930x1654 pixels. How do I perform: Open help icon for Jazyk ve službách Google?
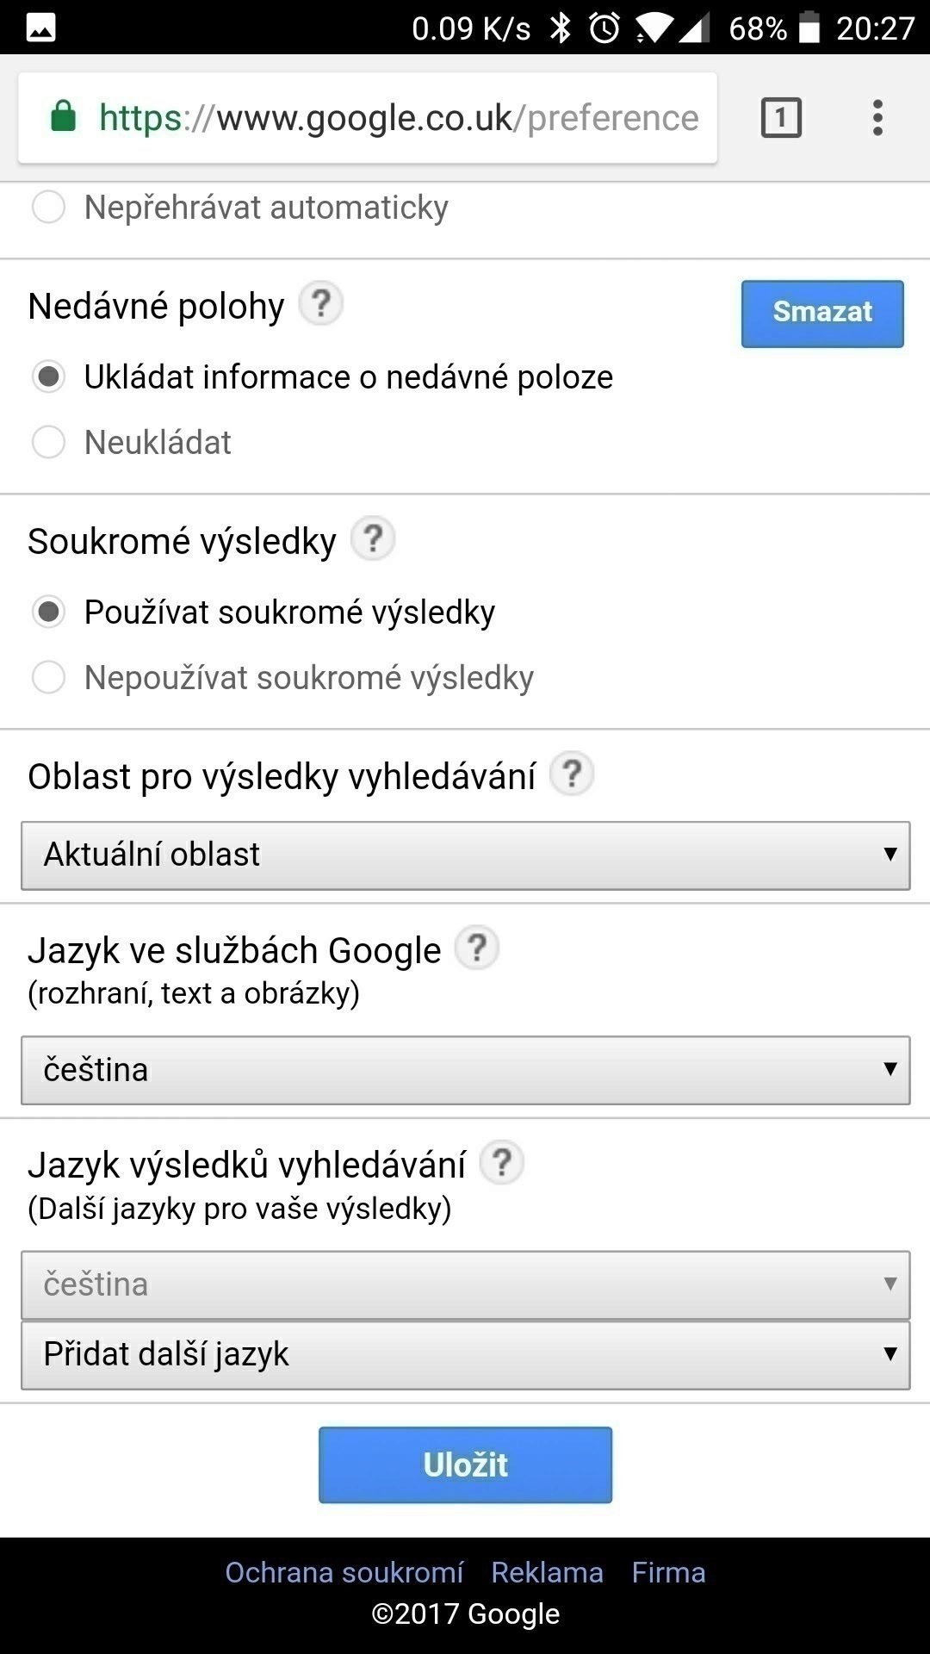pos(476,948)
